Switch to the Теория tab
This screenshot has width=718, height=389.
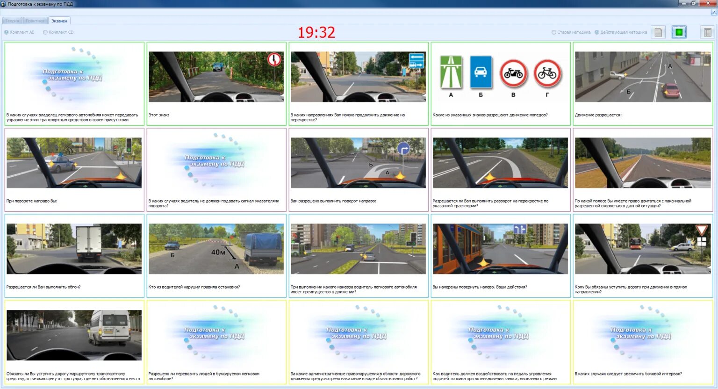point(12,21)
